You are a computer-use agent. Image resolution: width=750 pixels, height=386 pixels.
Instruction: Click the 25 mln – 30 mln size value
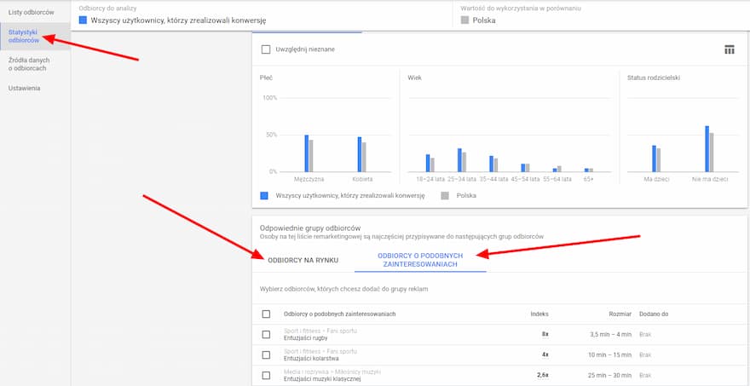point(610,376)
